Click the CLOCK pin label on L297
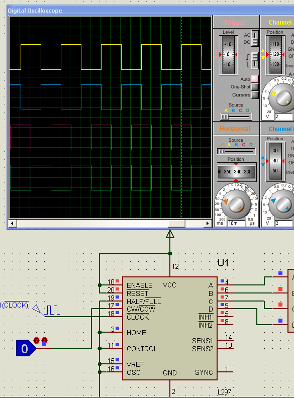Viewport: 294px width, 398px height. coord(138,317)
